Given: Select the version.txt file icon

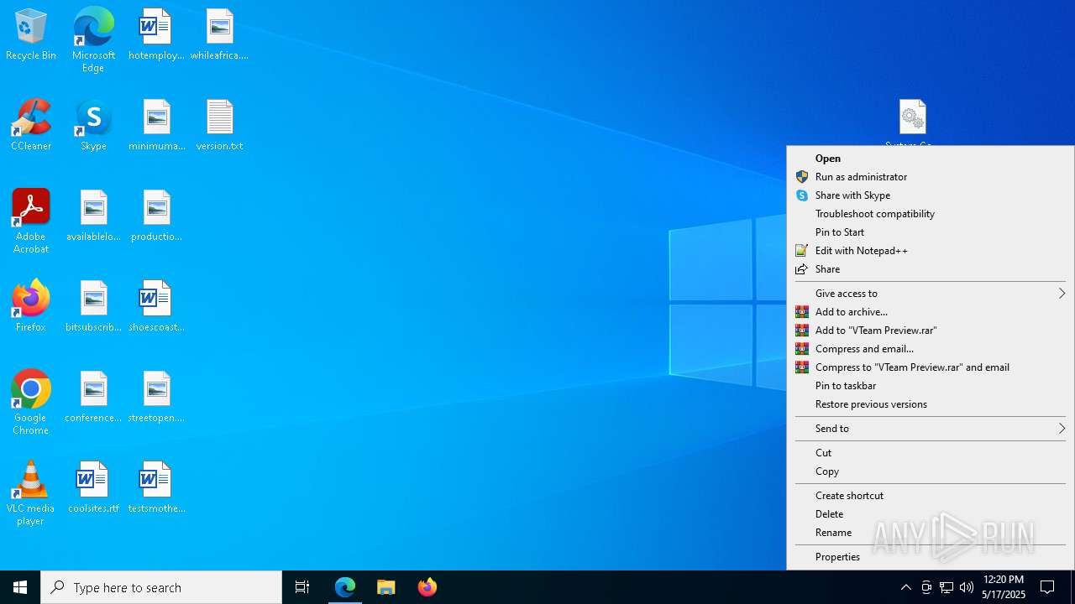Looking at the screenshot, I should (x=219, y=125).
